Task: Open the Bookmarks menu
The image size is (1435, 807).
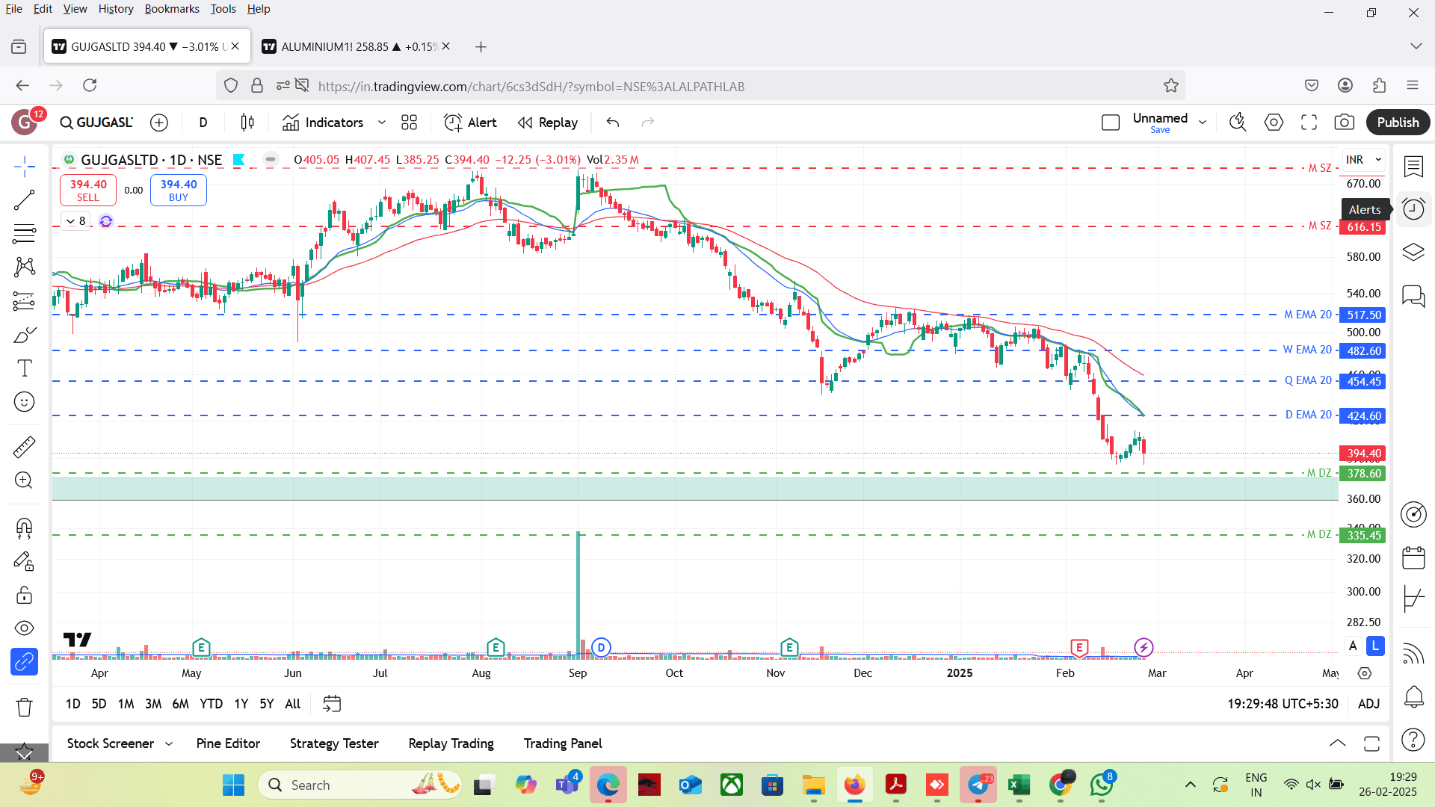Action: point(172,9)
